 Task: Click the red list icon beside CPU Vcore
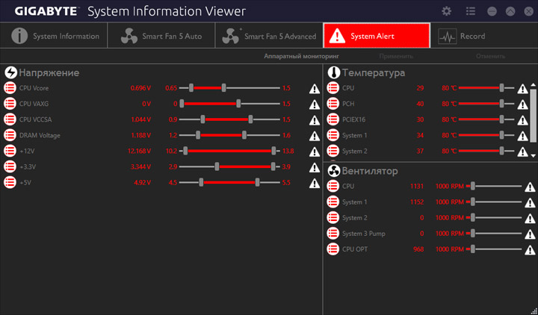[x=10, y=88]
